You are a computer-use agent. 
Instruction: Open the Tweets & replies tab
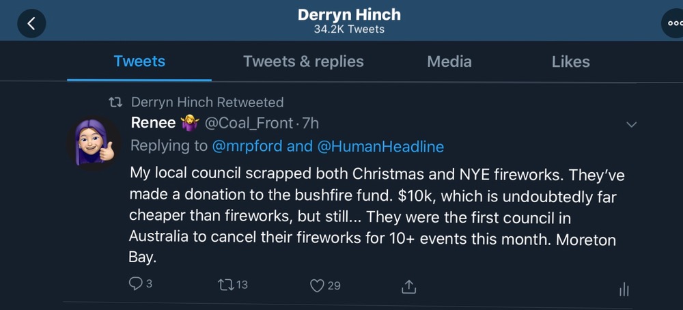pyautogui.click(x=303, y=61)
